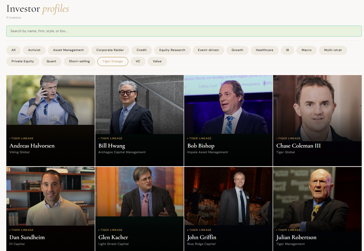Select the IB filter chip
Image resolution: width=364 pixels, height=251 pixels.
(288, 50)
